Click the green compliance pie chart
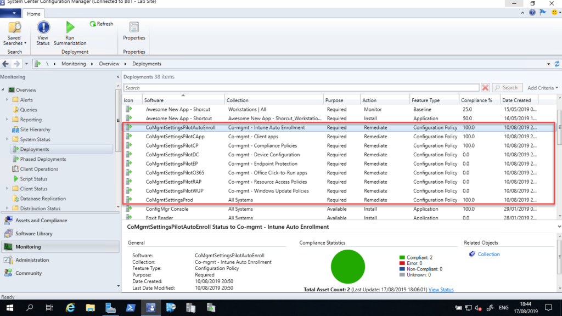Viewport: 562px width, 316px height. (347, 267)
